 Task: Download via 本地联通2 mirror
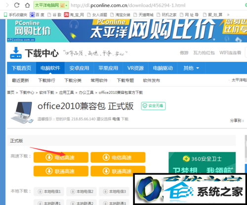click(x=82, y=203)
